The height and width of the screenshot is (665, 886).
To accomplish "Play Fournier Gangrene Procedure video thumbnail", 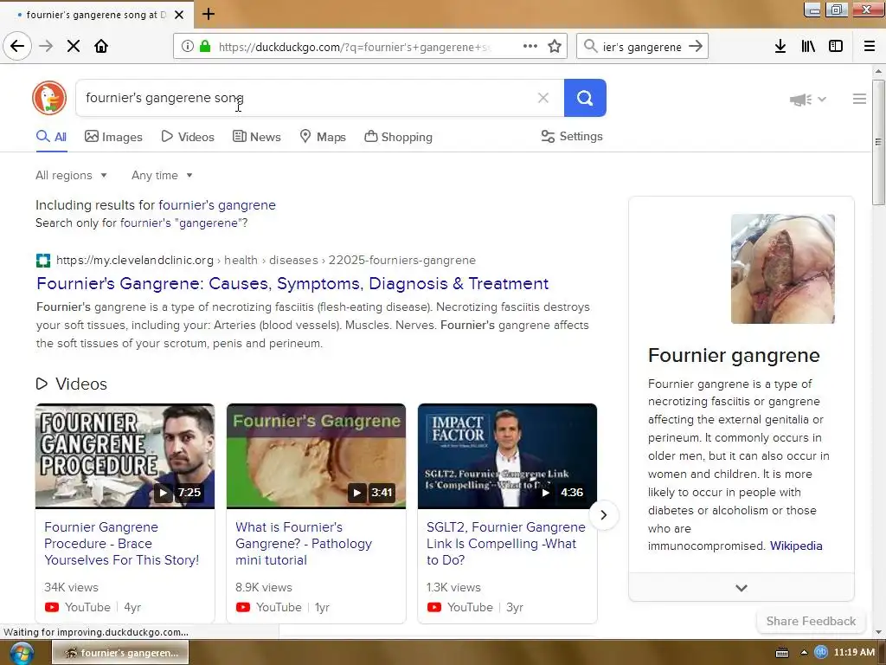I will click(x=125, y=455).
